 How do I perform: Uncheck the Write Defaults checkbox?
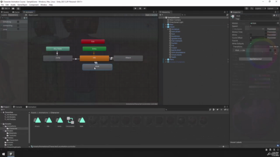251,44
